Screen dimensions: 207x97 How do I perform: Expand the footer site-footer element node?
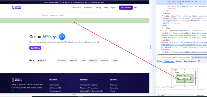tap(163, 16)
